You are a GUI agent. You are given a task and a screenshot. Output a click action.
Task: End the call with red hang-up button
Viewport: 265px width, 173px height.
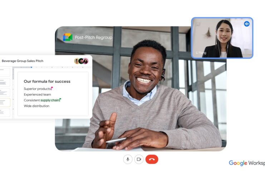tap(152, 159)
